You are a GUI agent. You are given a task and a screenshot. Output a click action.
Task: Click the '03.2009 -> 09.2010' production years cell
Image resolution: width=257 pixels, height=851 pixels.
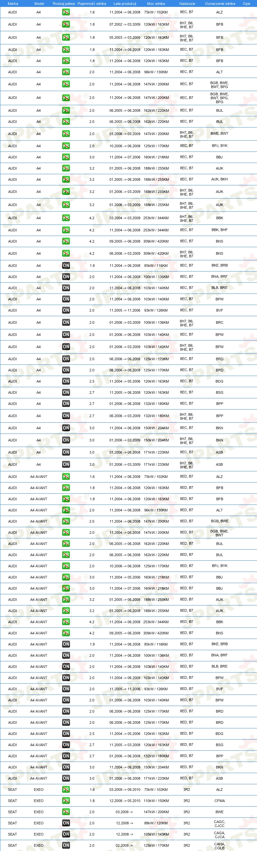[x=125, y=790]
